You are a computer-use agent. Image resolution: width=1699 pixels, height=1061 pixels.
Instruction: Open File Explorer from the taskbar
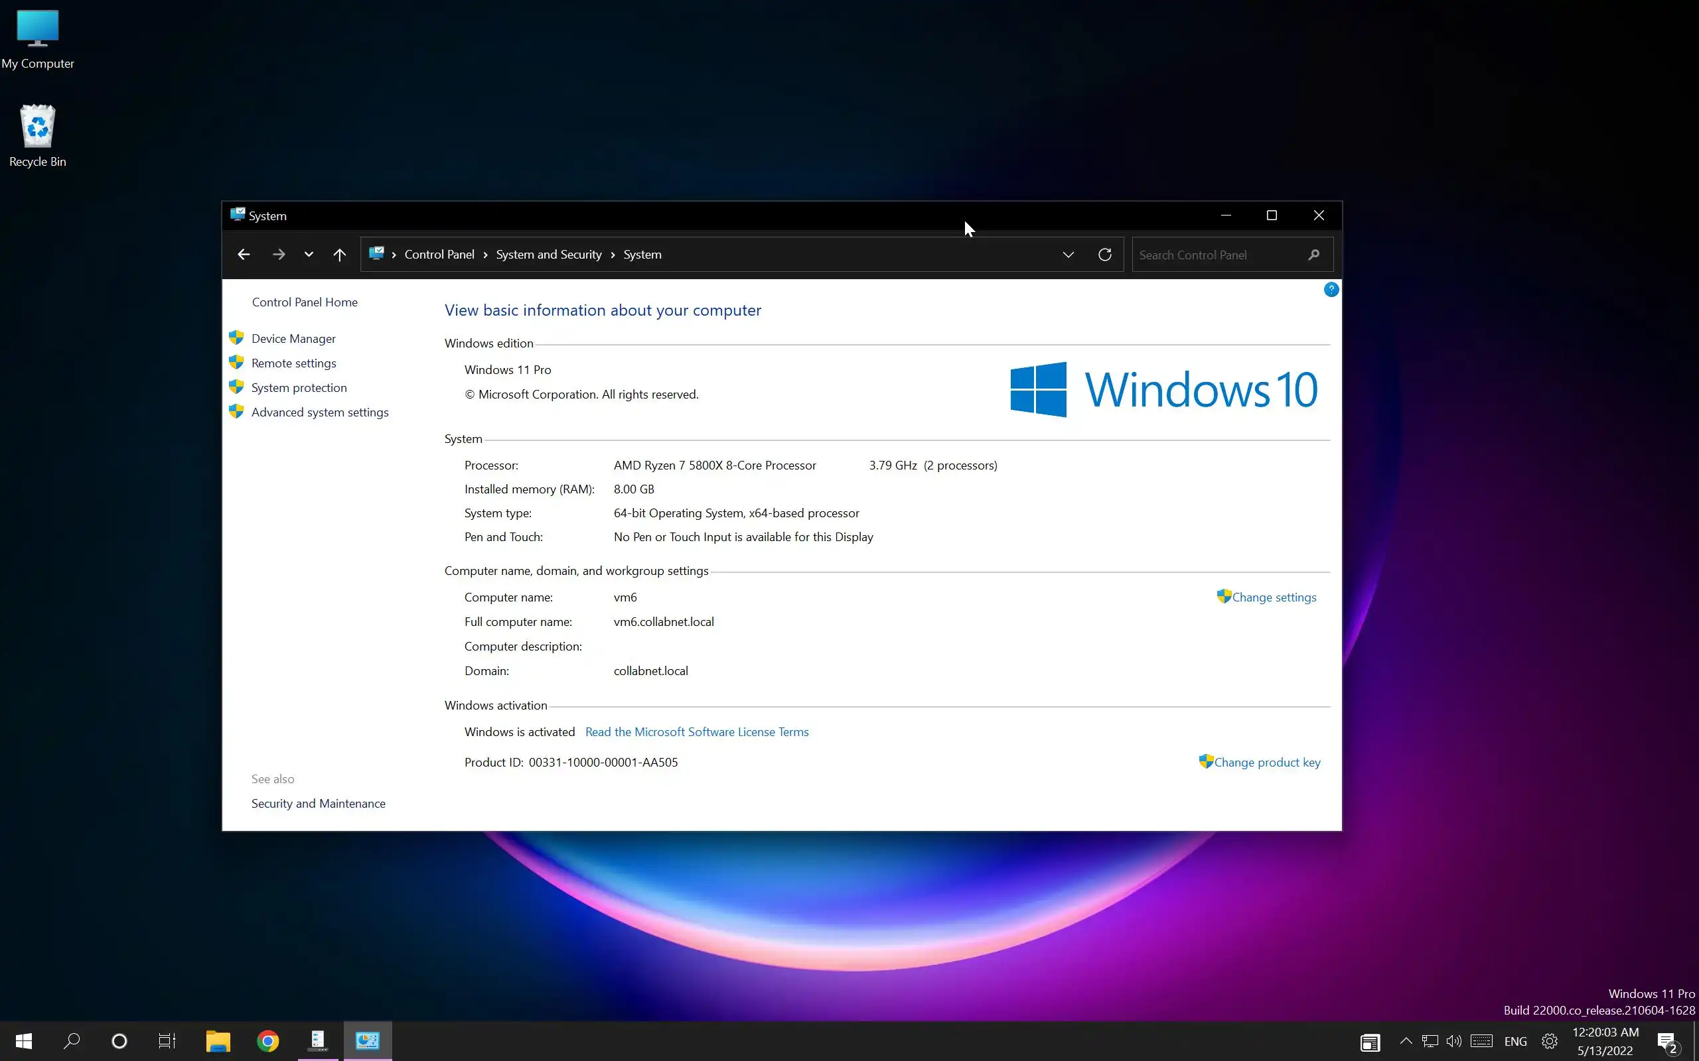pos(218,1040)
